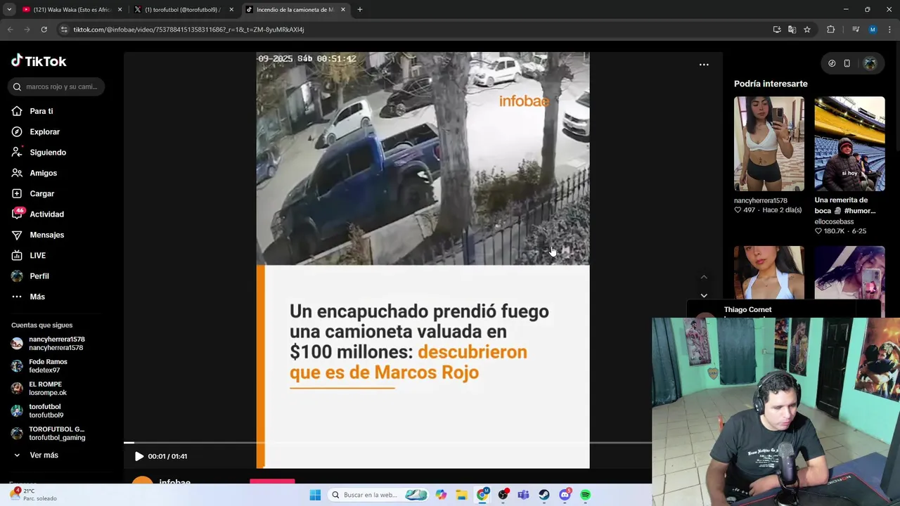This screenshot has height=506, width=900.
Task: Open the browser extensions puzzle icon
Action: coord(831,30)
